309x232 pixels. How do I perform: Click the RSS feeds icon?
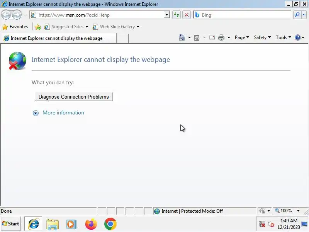click(x=197, y=38)
